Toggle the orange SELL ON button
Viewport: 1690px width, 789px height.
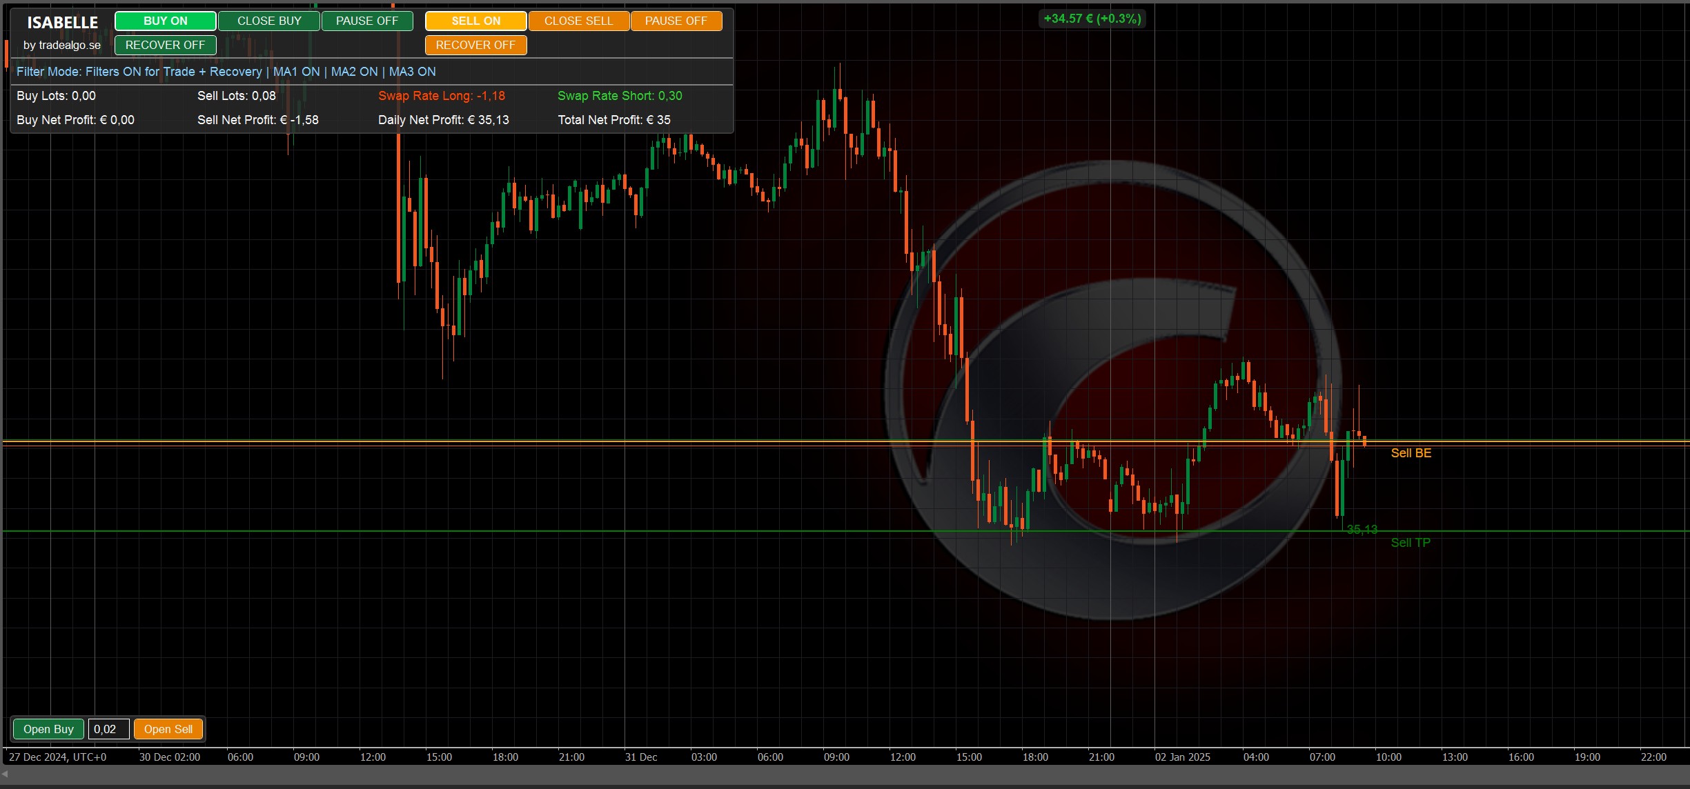tap(475, 21)
